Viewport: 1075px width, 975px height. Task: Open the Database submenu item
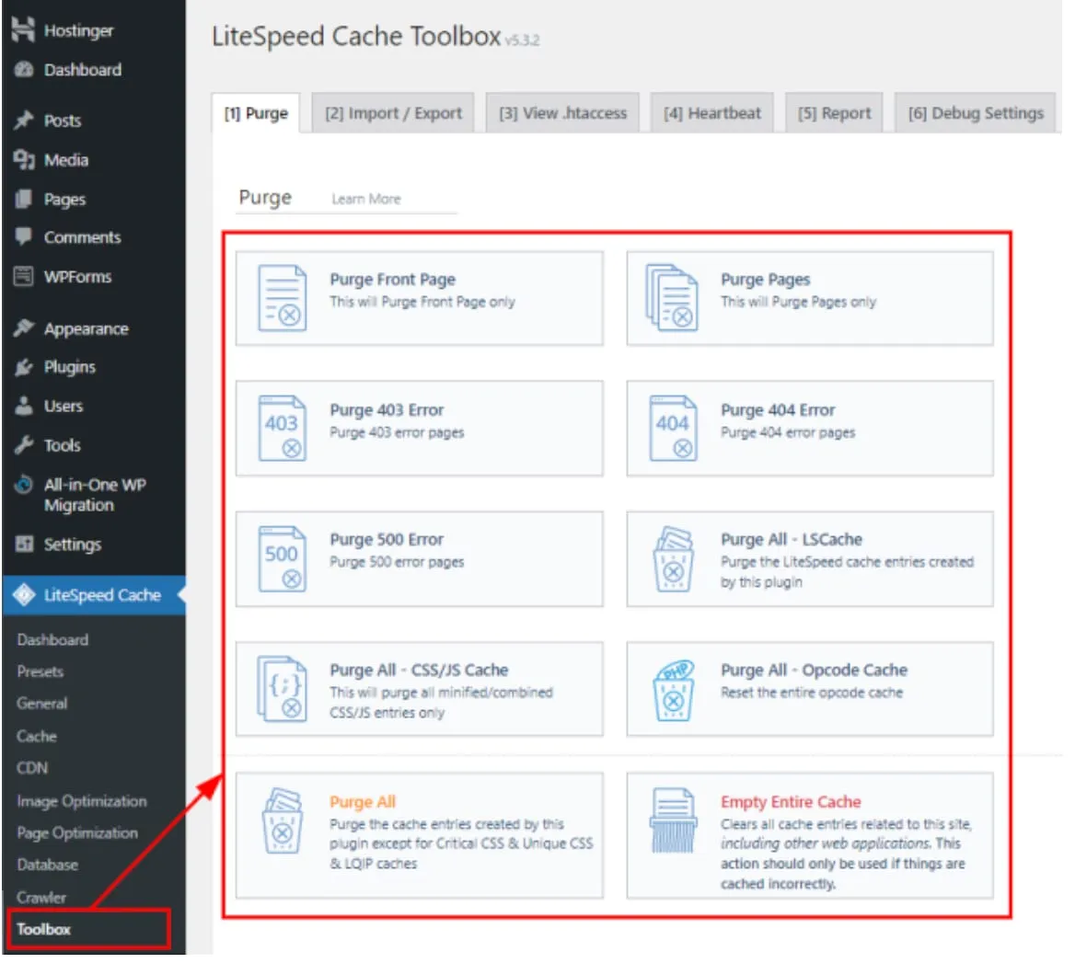47,864
